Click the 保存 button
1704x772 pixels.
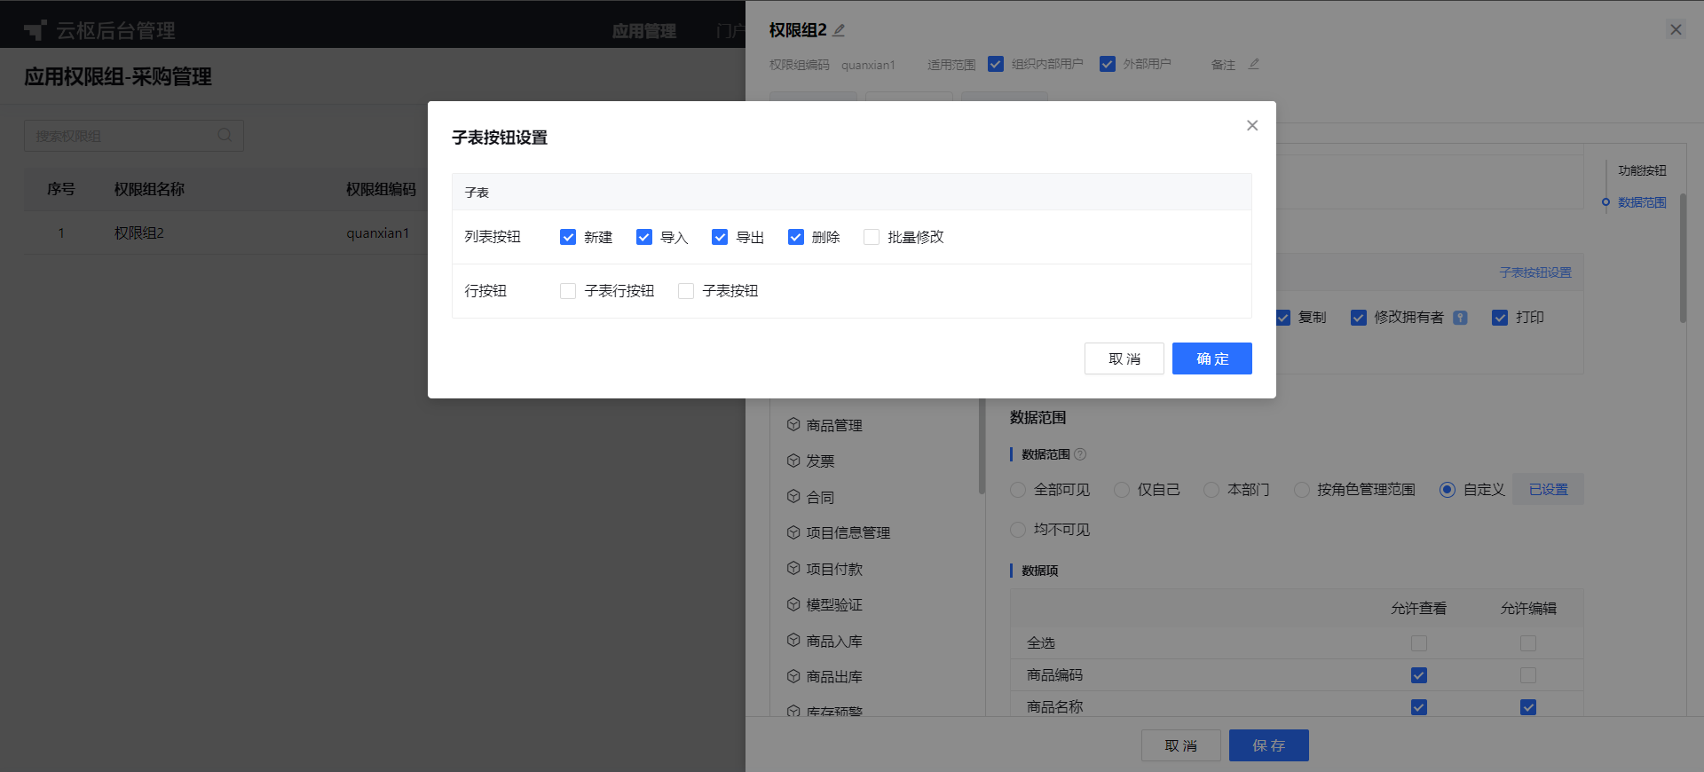[x=1269, y=745]
